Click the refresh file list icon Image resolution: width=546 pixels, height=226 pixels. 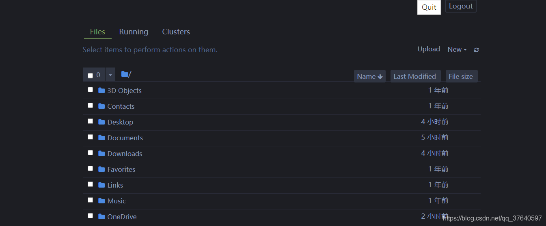pos(476,50)
